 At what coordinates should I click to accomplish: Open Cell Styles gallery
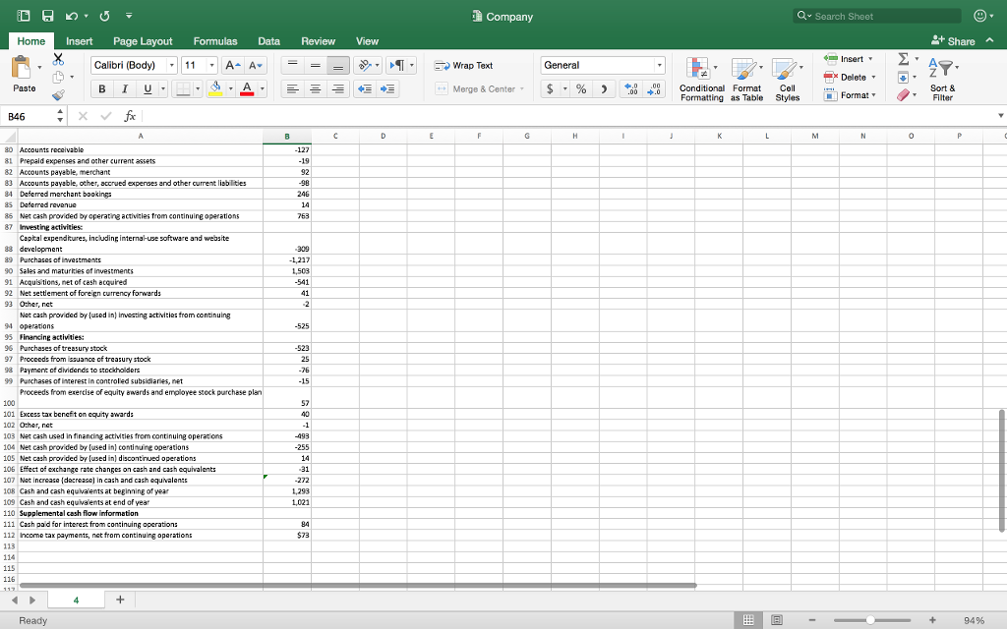[x=787, y=79]
